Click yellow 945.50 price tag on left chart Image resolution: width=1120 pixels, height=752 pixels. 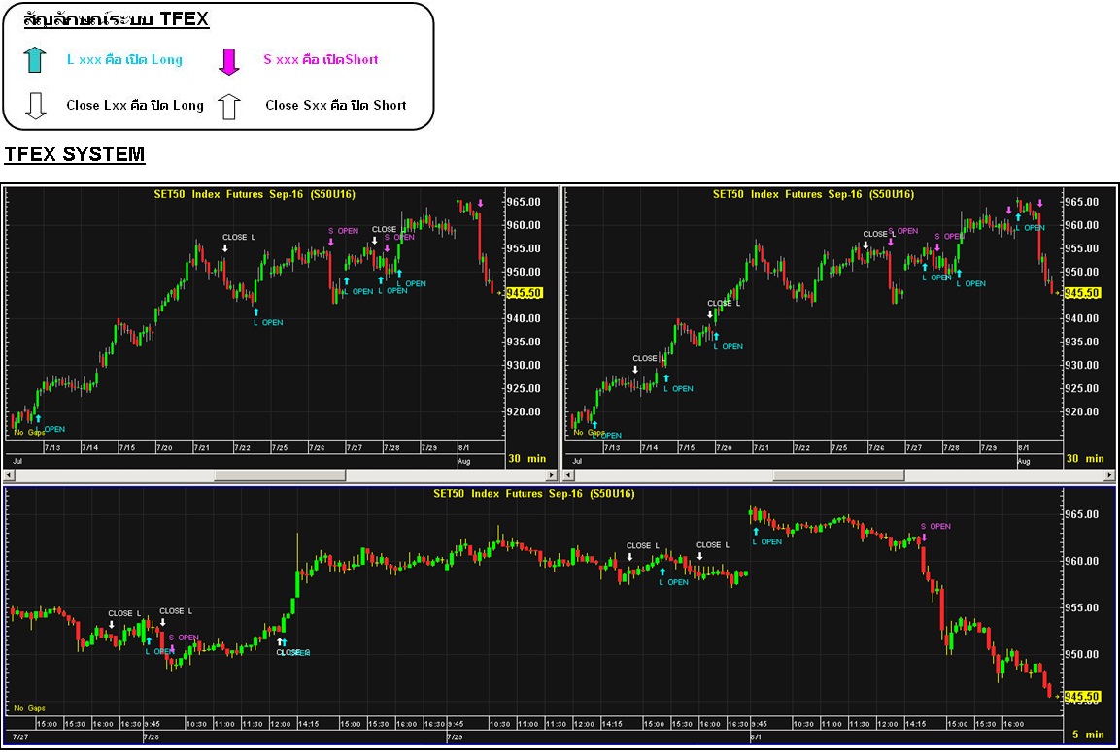point(525,293)
